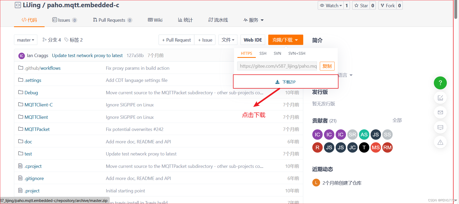Click the envelope mail icon on right sidebar
Viewport: 459px width, 204px height.
(x=440, y=113)
